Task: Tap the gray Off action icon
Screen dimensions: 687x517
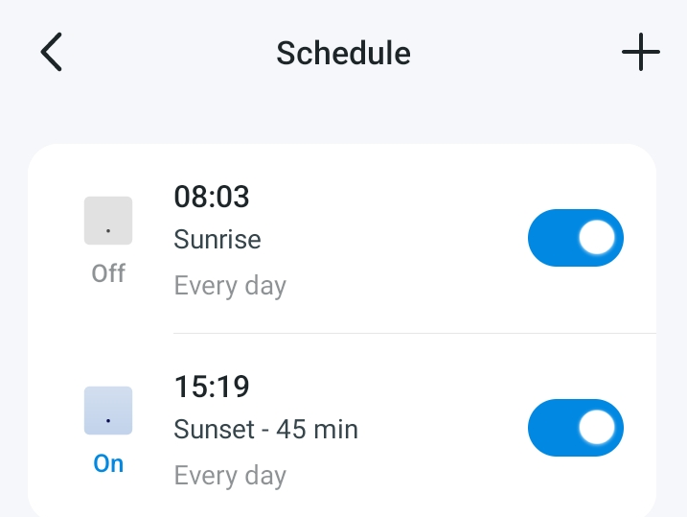Action: [108, 221]
